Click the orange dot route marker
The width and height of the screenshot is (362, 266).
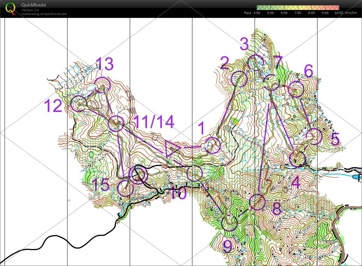click(x=237, y=124)
